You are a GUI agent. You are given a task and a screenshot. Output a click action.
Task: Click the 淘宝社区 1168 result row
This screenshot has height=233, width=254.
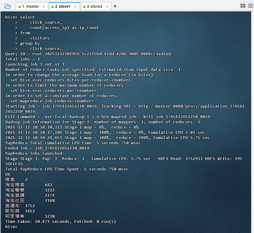pos(30,200)
